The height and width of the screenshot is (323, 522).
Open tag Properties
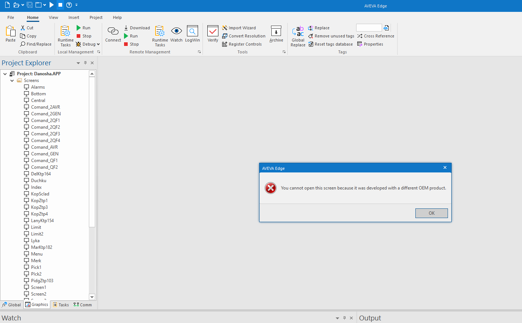[370, 44]
